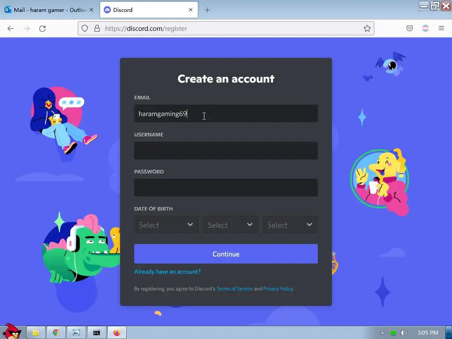Open the volume speaker tray icon

coord(404,333)
